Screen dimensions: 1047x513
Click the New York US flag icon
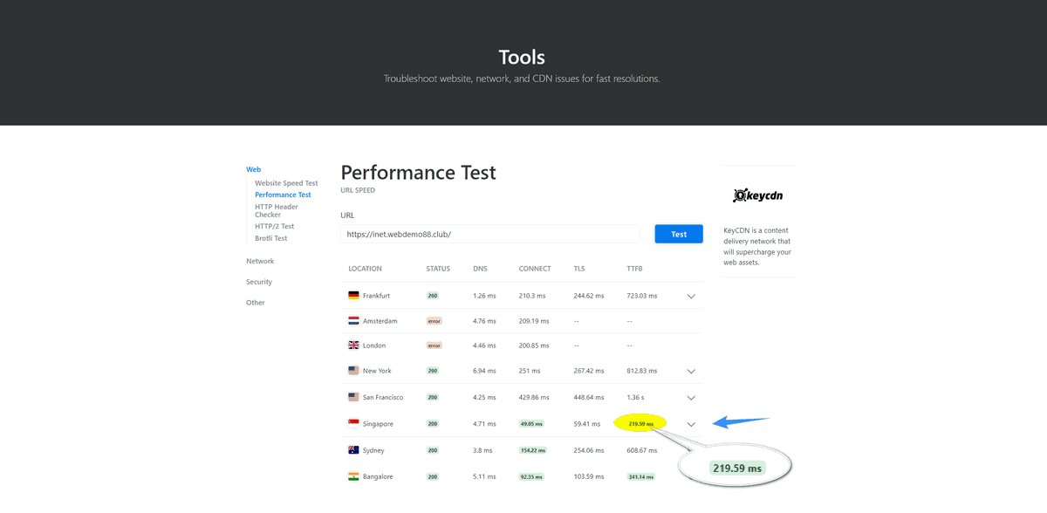[353, 371]
